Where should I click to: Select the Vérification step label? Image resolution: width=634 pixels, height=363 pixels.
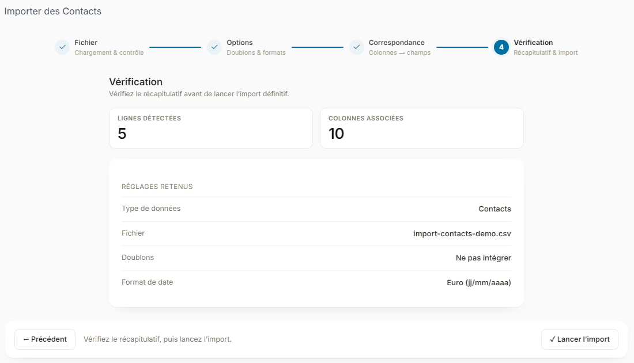(533, 43)
